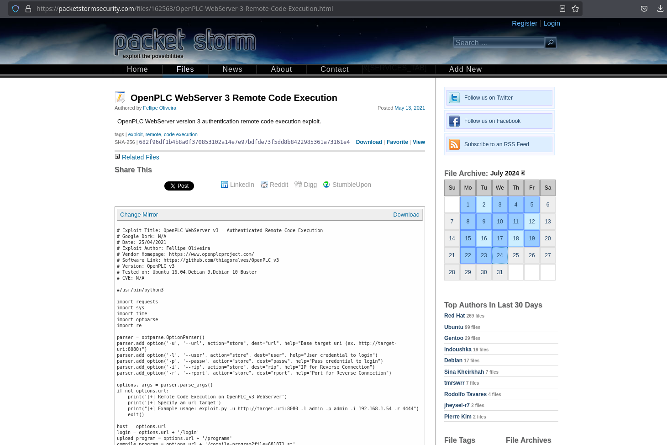Open indoushka author files
Viewport: 667px width, 445px height.
point(457,350)
